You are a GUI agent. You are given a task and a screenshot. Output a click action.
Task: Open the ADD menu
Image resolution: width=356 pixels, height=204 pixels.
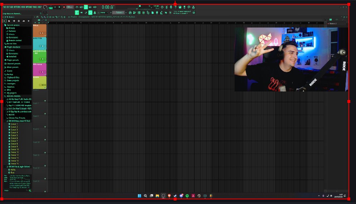pos(11,7)
